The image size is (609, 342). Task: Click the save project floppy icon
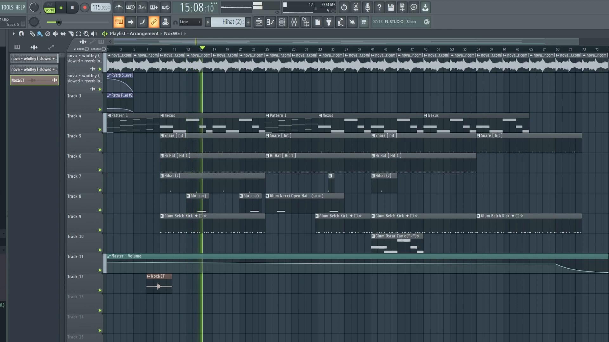point(391,7)
